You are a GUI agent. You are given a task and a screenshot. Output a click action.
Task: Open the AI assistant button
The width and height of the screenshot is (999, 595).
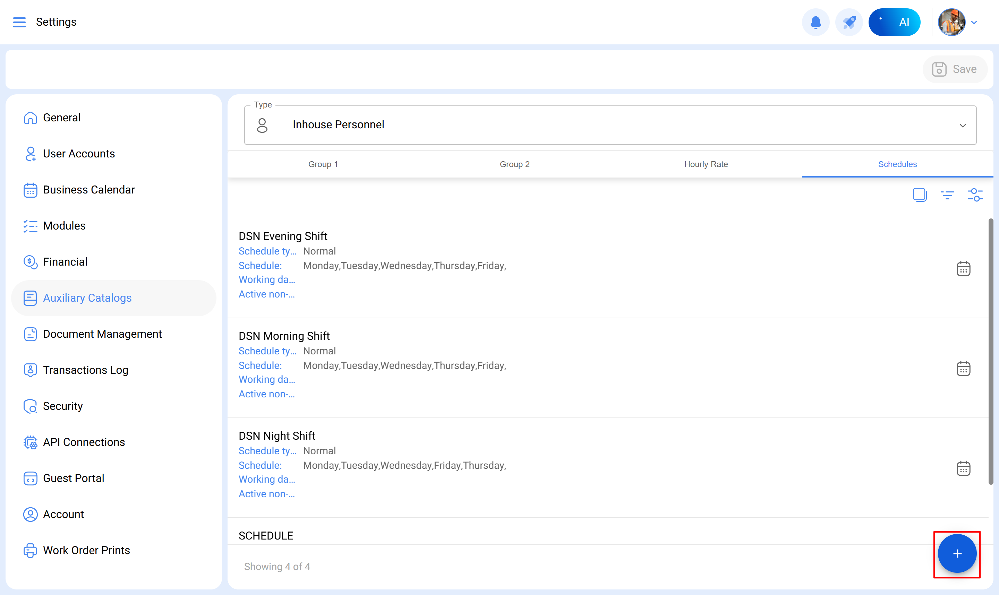point(894,22)
